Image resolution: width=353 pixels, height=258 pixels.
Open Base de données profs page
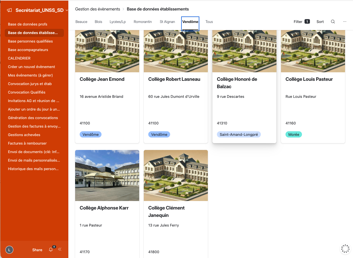pos(28,24)
